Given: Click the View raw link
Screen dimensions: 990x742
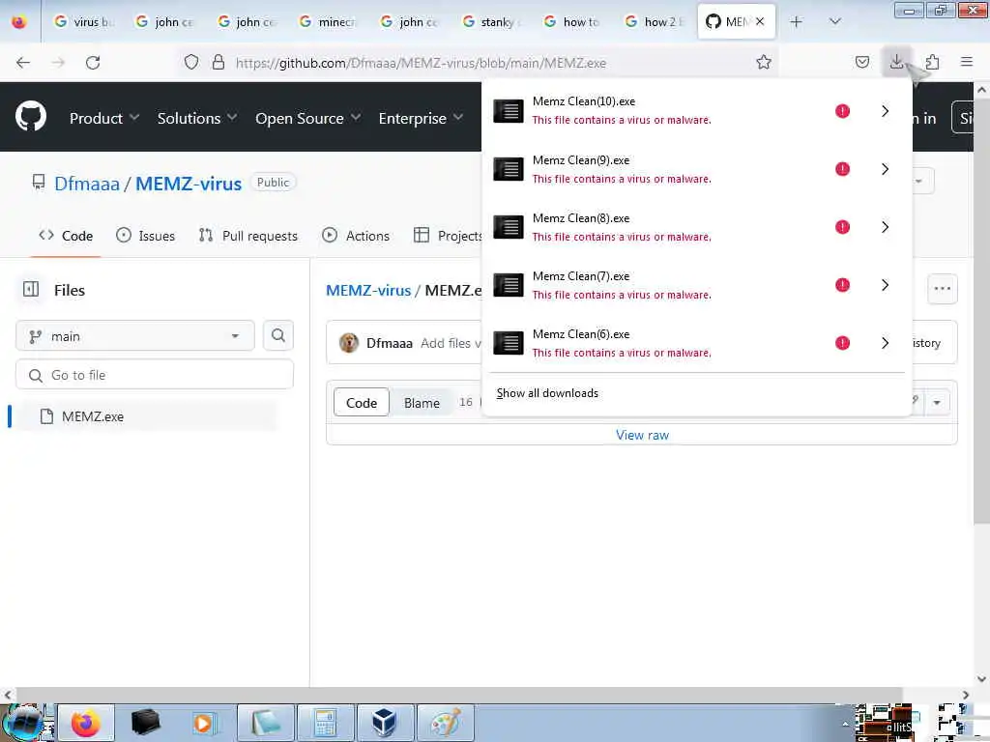Looking at the screenshot, I should click(x=642, y=435).
